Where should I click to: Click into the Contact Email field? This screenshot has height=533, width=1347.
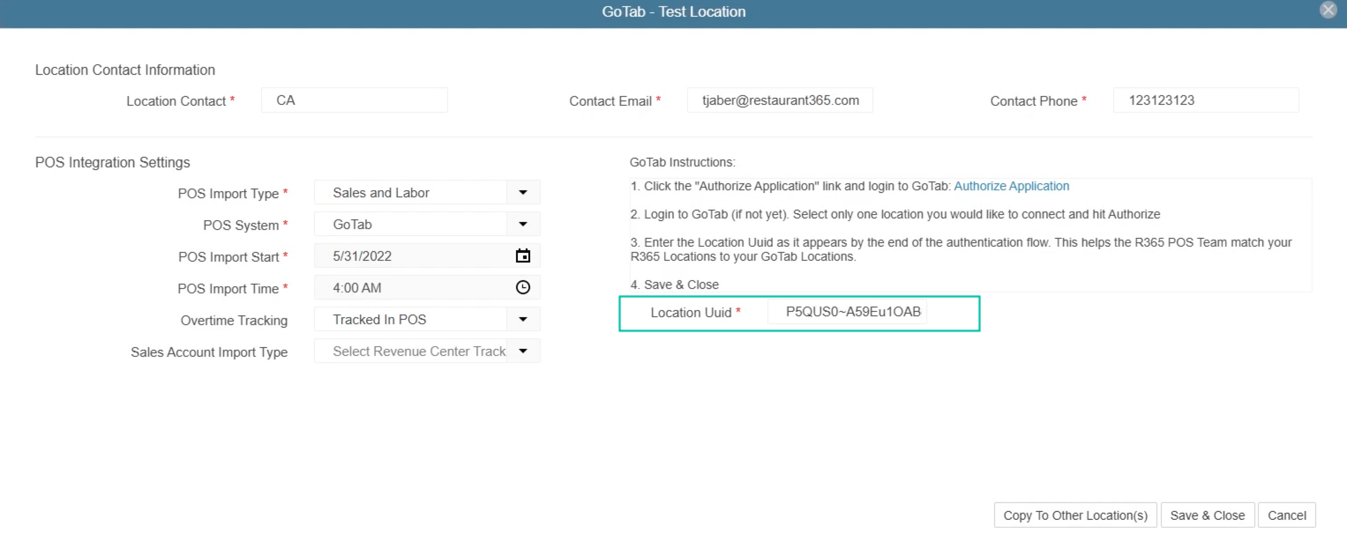click(779, 100)
